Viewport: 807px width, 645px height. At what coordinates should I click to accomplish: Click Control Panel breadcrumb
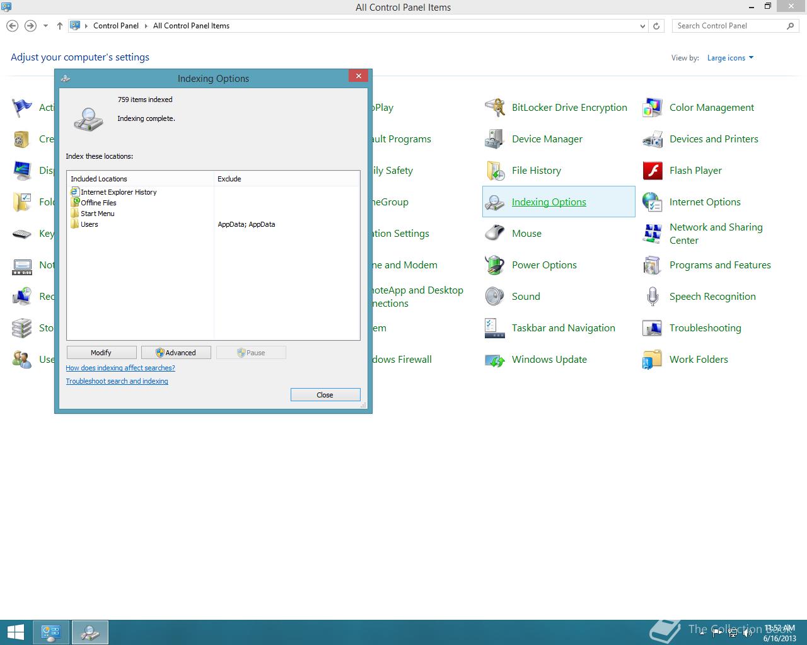point(116,26)
